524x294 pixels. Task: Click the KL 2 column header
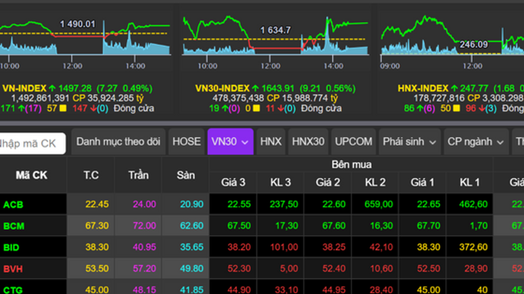375,182
